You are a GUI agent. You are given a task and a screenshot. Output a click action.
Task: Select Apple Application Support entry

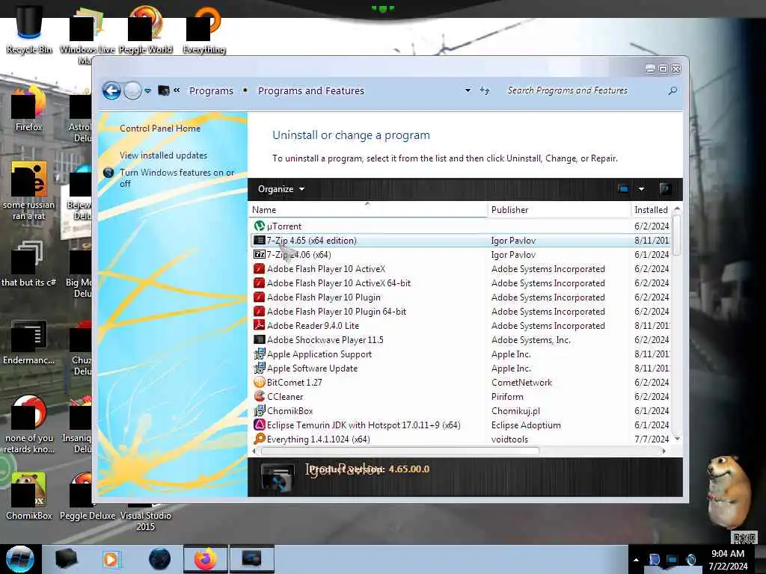point(460,354)
